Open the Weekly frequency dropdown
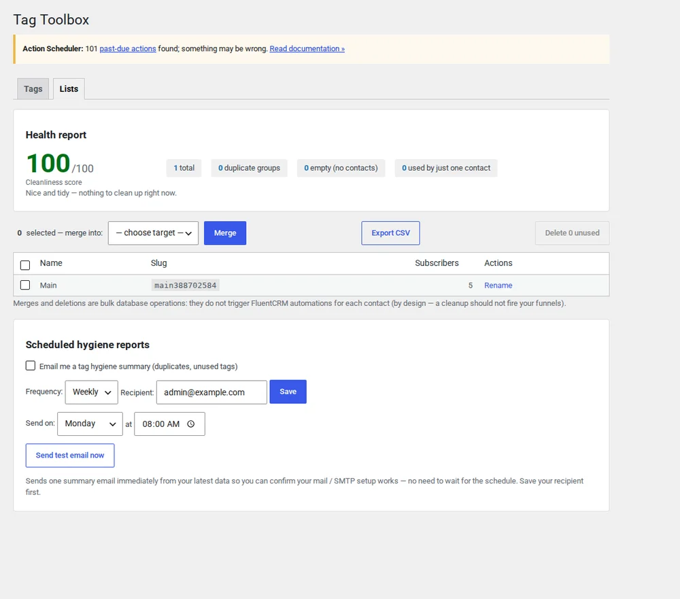The height and width of the screenshot is (599, 680). (x=92, y=392)
